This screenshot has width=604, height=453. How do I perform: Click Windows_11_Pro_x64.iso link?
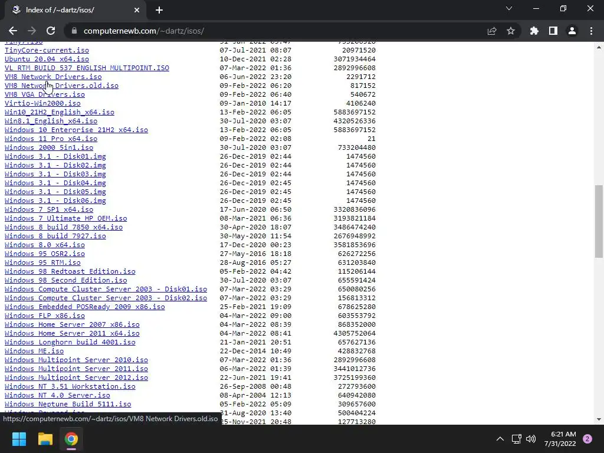point(51,139)
